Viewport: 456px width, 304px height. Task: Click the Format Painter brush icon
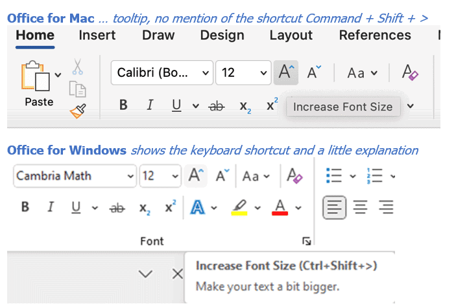[78, 111]
